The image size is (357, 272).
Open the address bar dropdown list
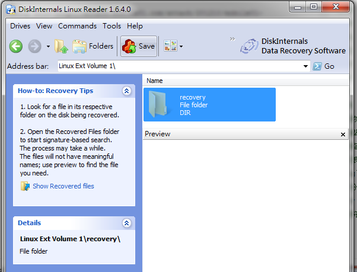pos(305,66)
